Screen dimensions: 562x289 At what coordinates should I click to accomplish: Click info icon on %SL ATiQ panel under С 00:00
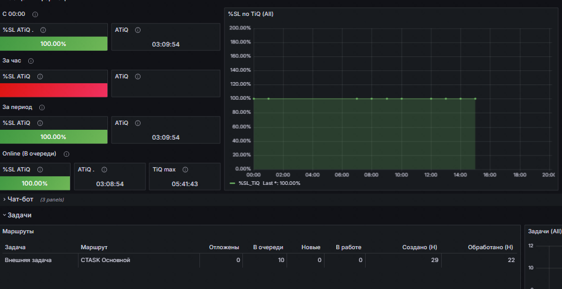43,30
